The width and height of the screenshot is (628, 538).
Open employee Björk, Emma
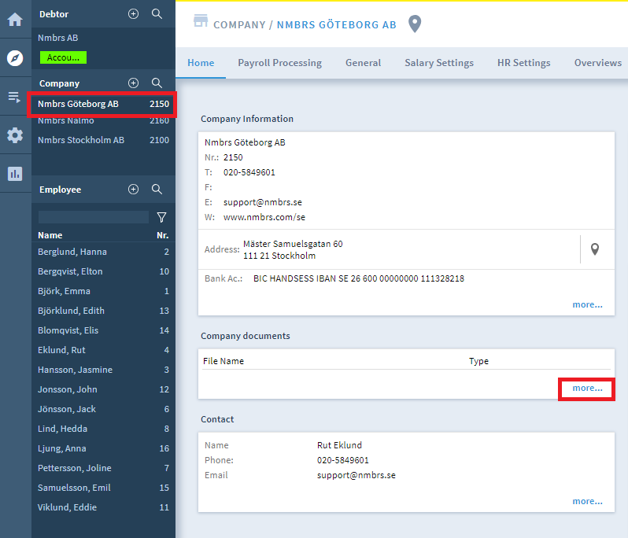point(103,291)
